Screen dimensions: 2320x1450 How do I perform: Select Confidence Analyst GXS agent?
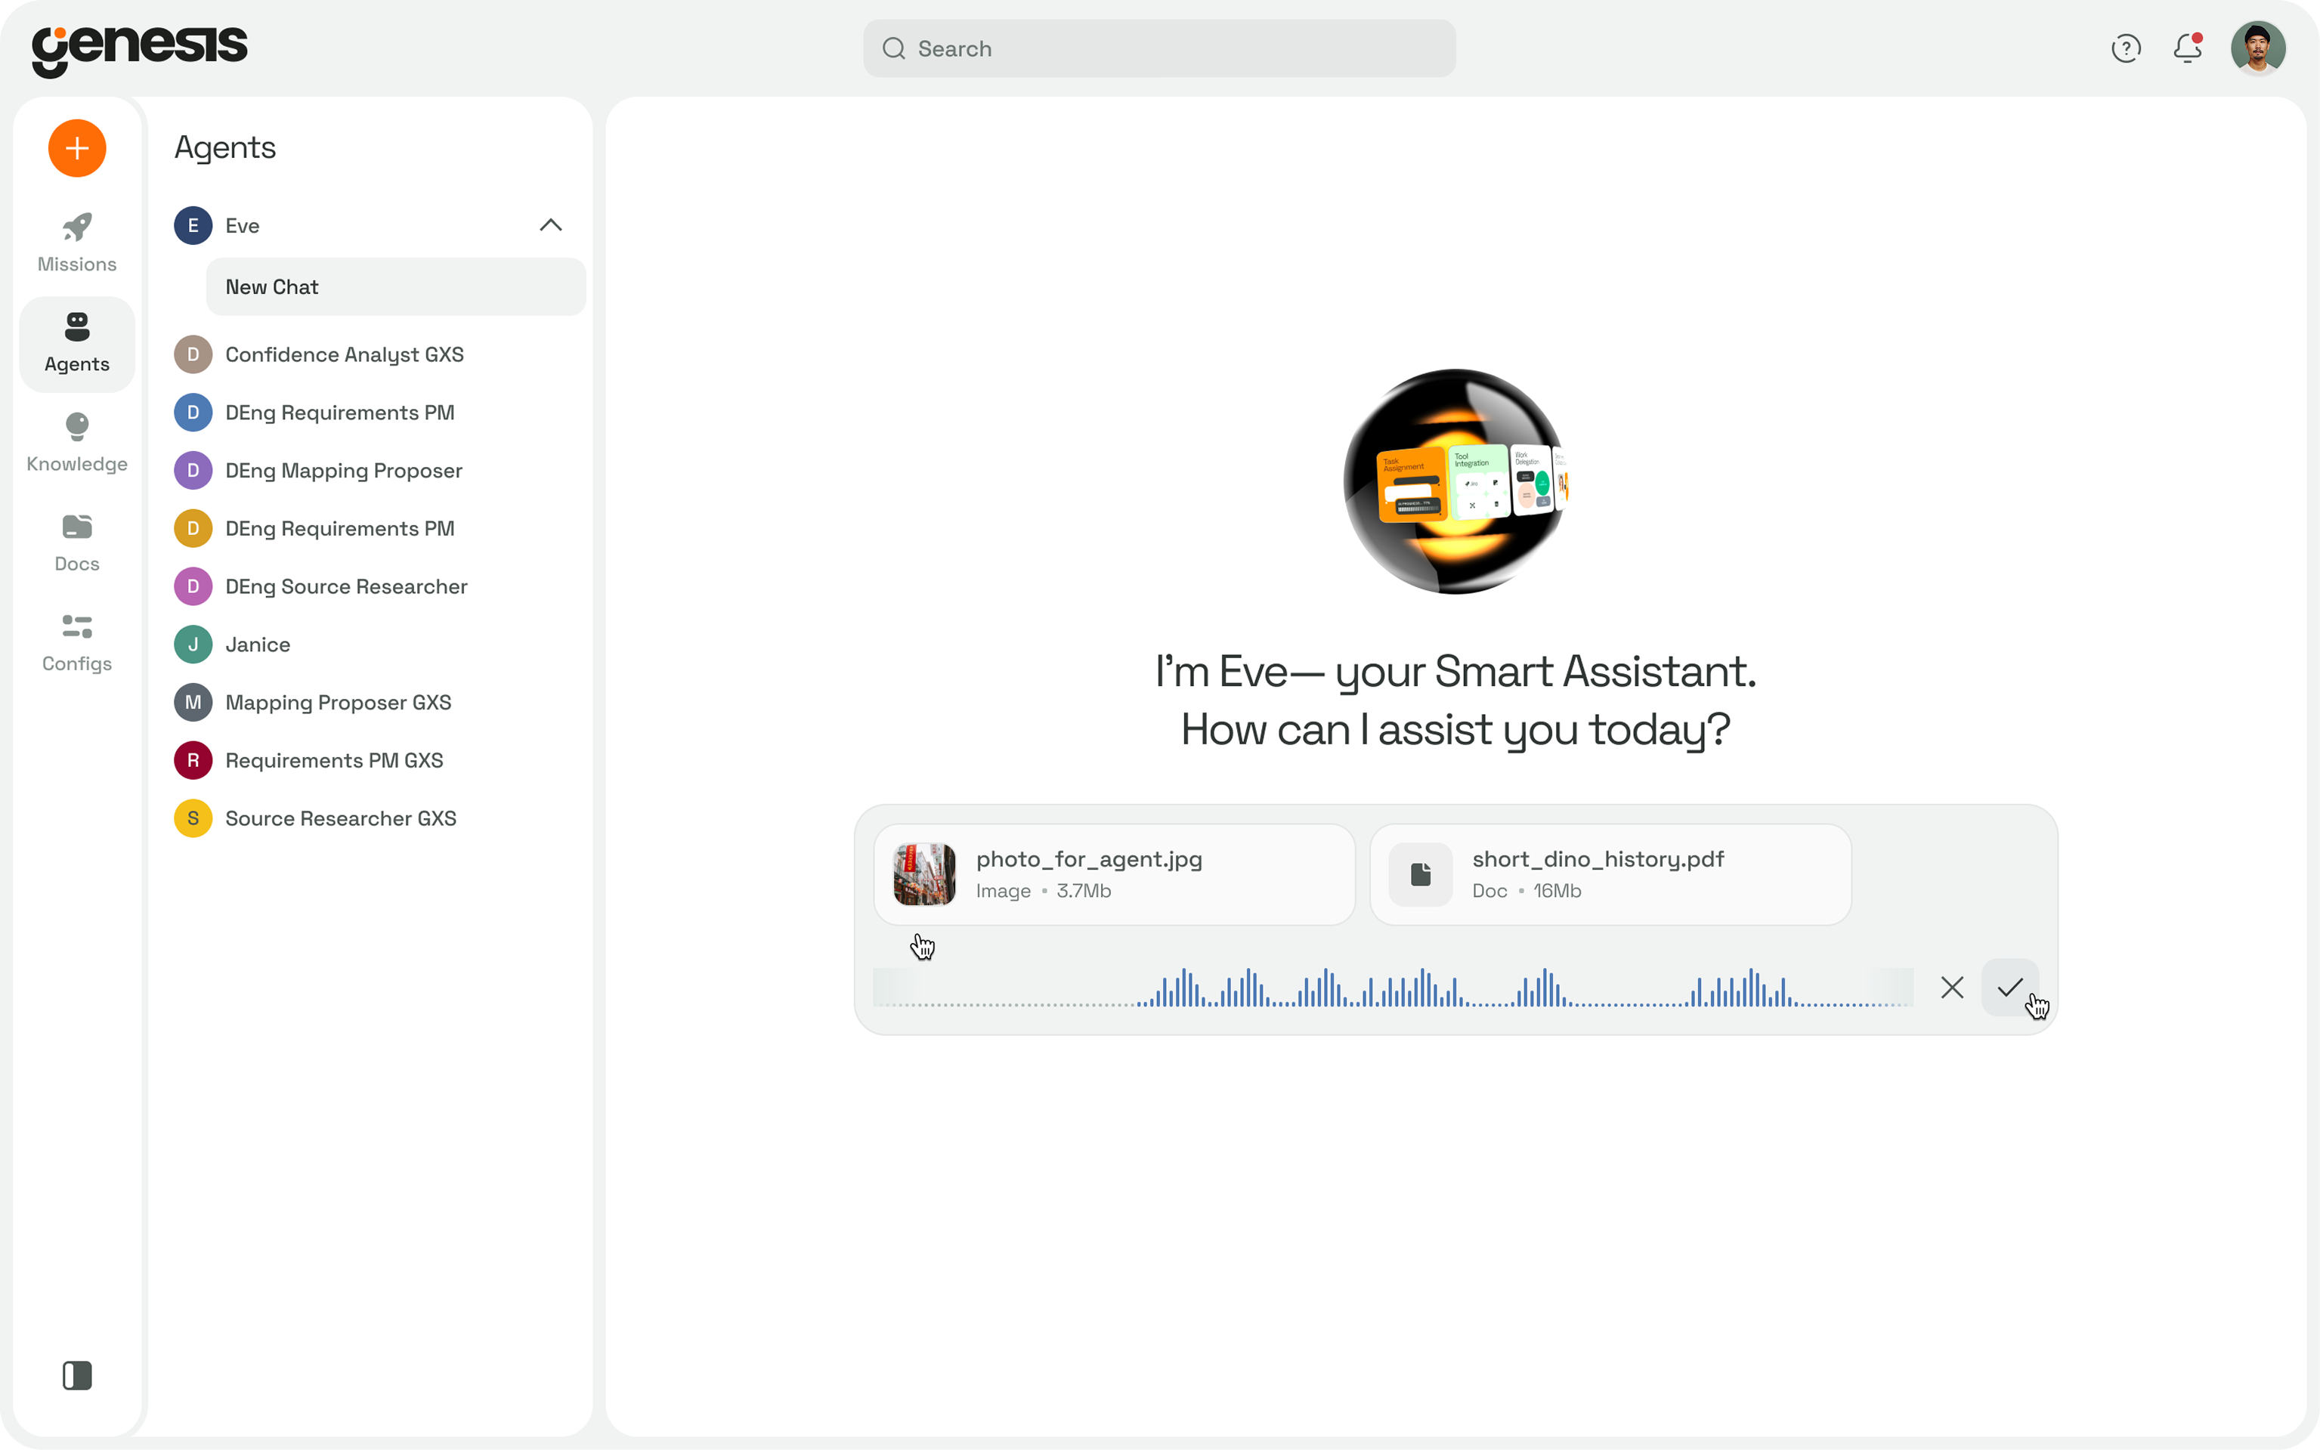pyautogui.click(x=367, y=355)
